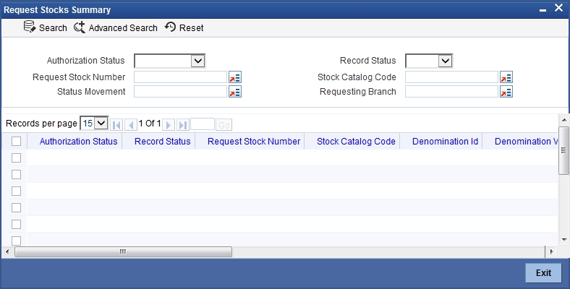This screenshot has height=289, width=570.
Task: Open lookup list for Requesting Branch
Action: click(506, 92)
